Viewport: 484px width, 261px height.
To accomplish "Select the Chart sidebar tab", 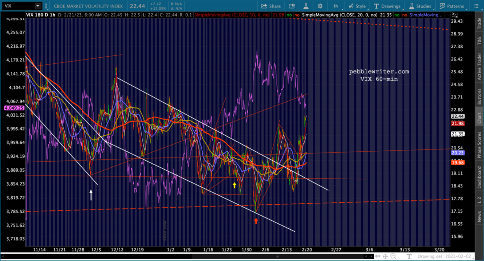I will click(x=479, y=118).
